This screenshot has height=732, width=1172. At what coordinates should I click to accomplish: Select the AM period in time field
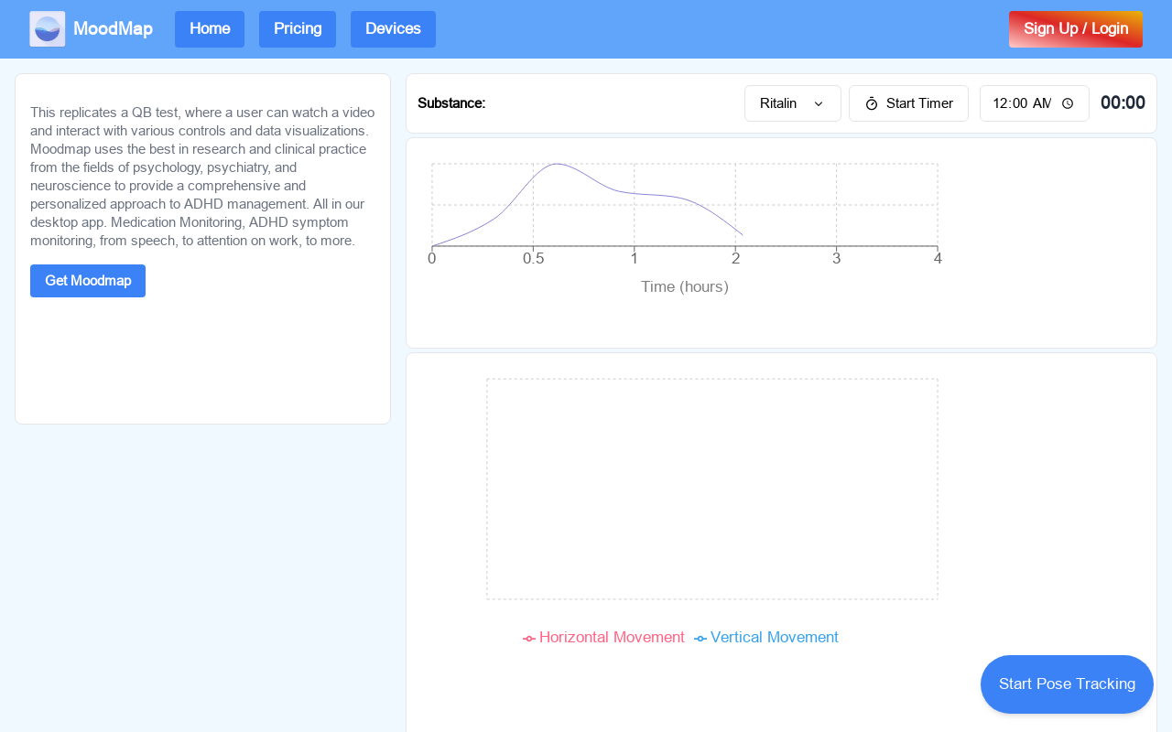tap(1041, 104)
